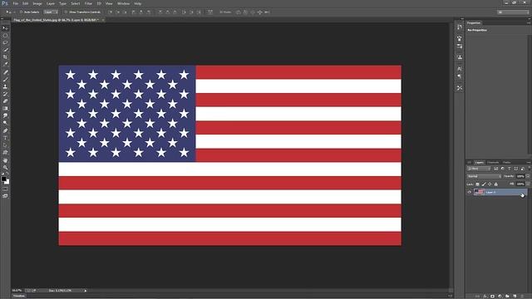Image resolution: width=532 pixels, height=299 pixels.
Task: Open the Properties panel flyout menu
Action: coord(529,23)
